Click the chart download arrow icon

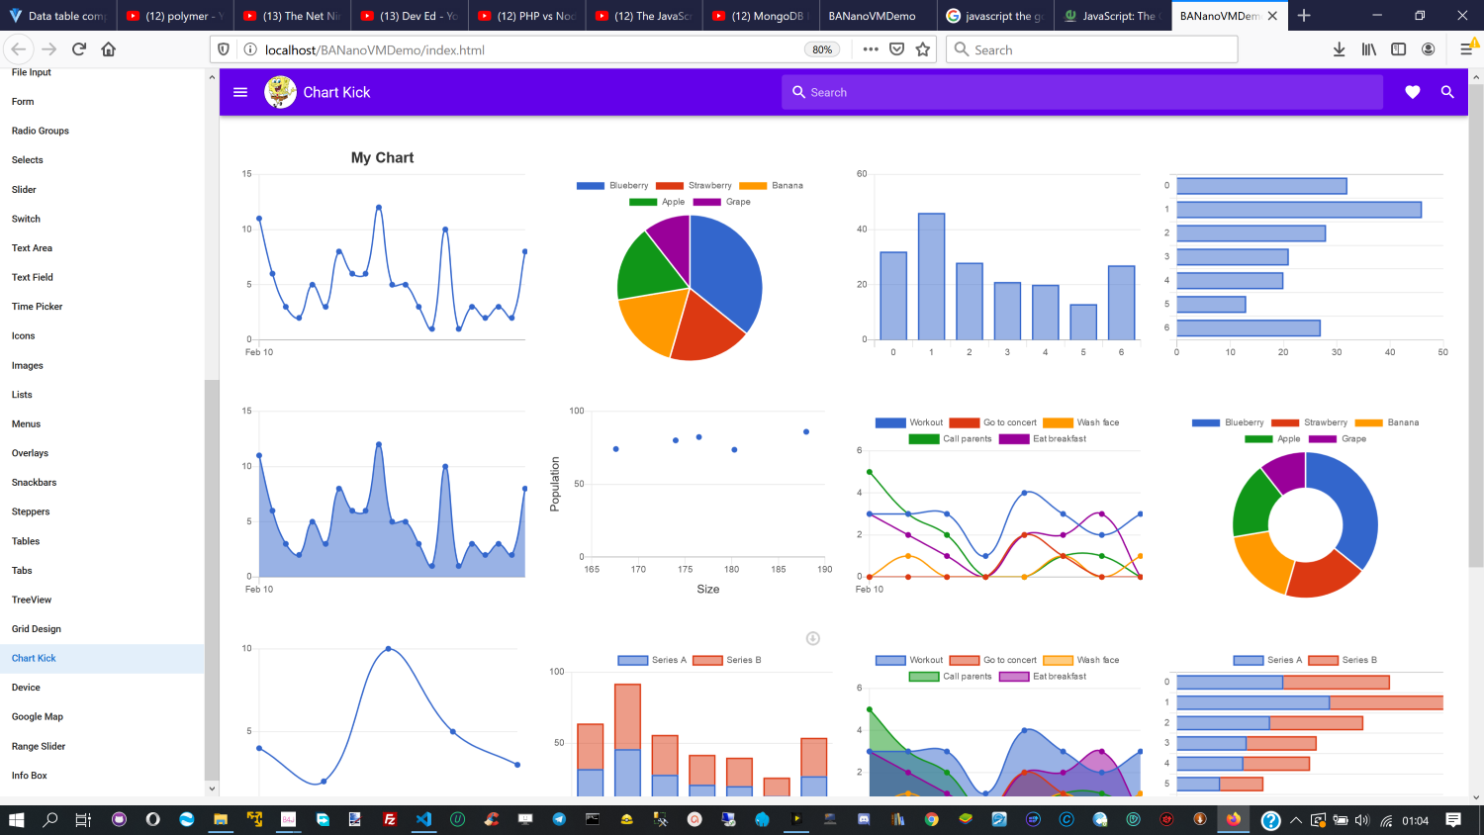[x=813, y=638]
